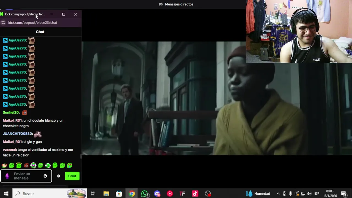Image resolution: width=352 pixels, height=198 pixels.
Task: Open Microsoft Store from the taskbar
Action: click(119, 194)
